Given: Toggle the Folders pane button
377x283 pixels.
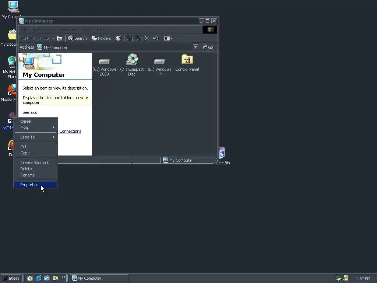Looking at the screenshot, I should tap(101, 38).
